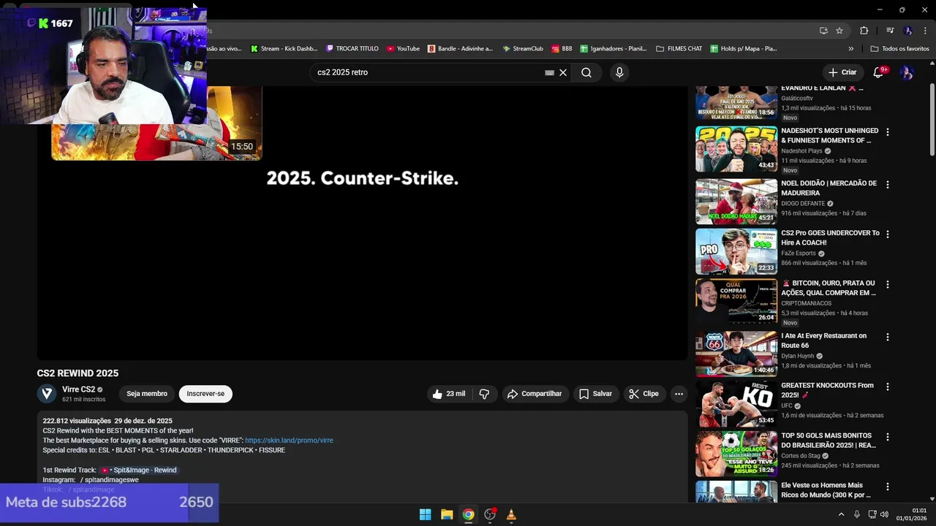Open options for NADESHOT'S MOST UNHINGED video

tap(888, 132)
